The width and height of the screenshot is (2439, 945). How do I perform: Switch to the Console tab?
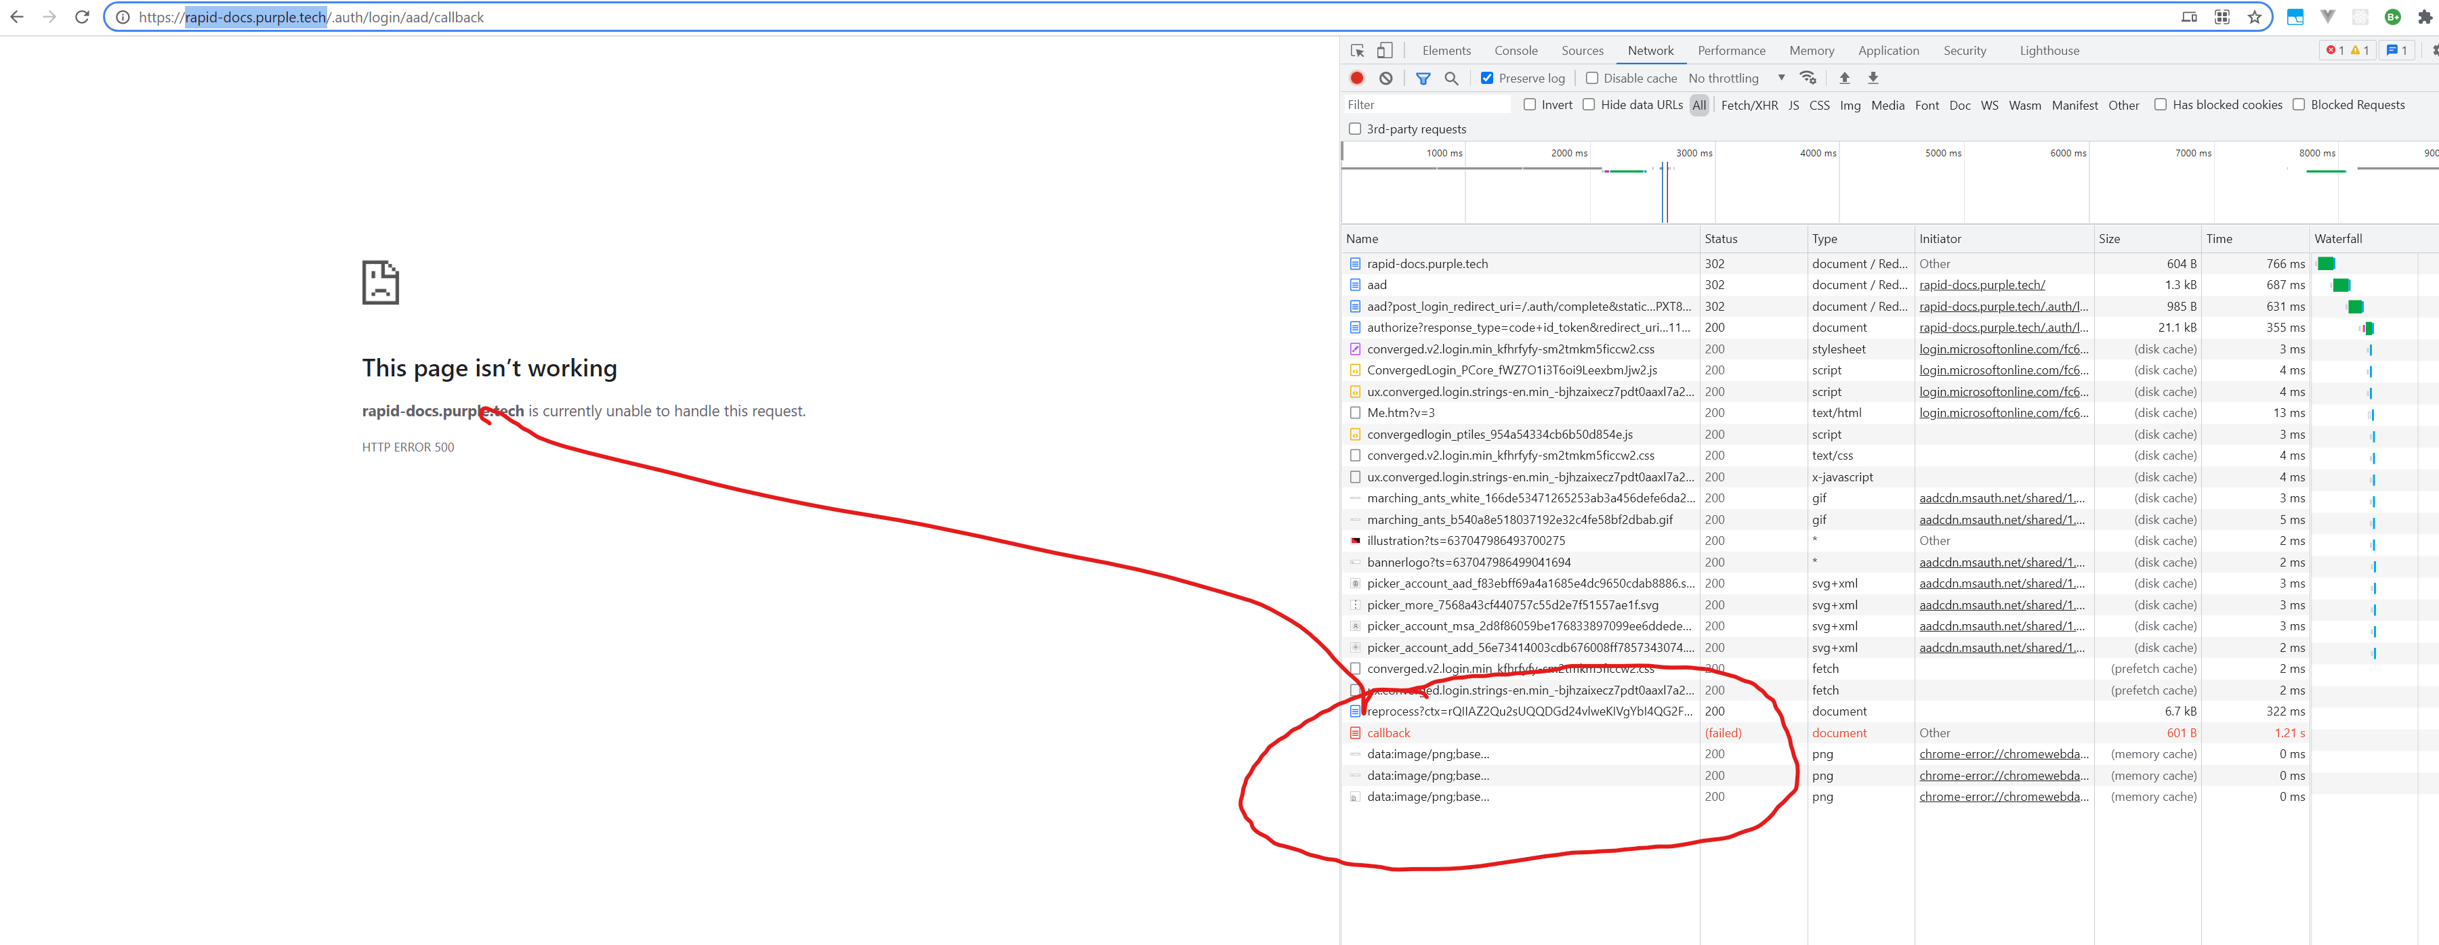pos(1515,51)
